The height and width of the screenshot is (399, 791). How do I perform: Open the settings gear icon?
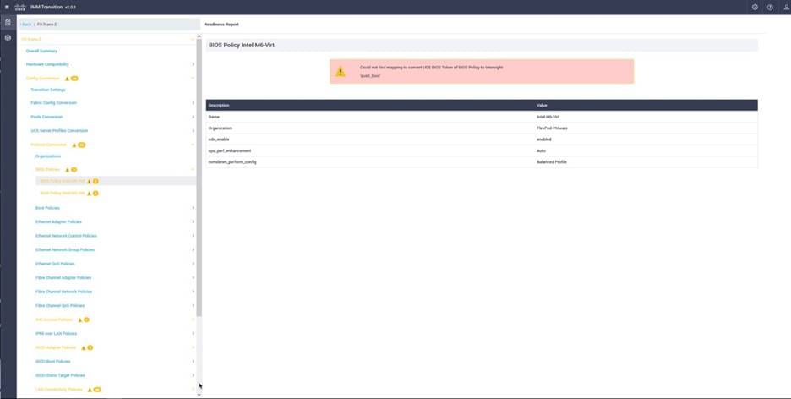pos(755,7)
